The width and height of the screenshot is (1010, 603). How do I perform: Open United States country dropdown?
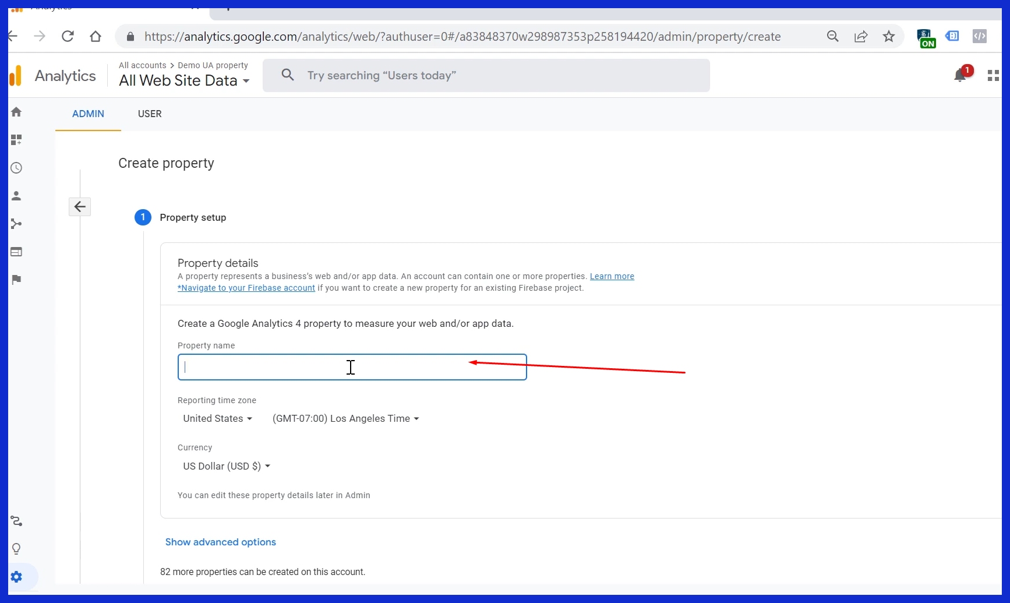click(x=217, y=418)
